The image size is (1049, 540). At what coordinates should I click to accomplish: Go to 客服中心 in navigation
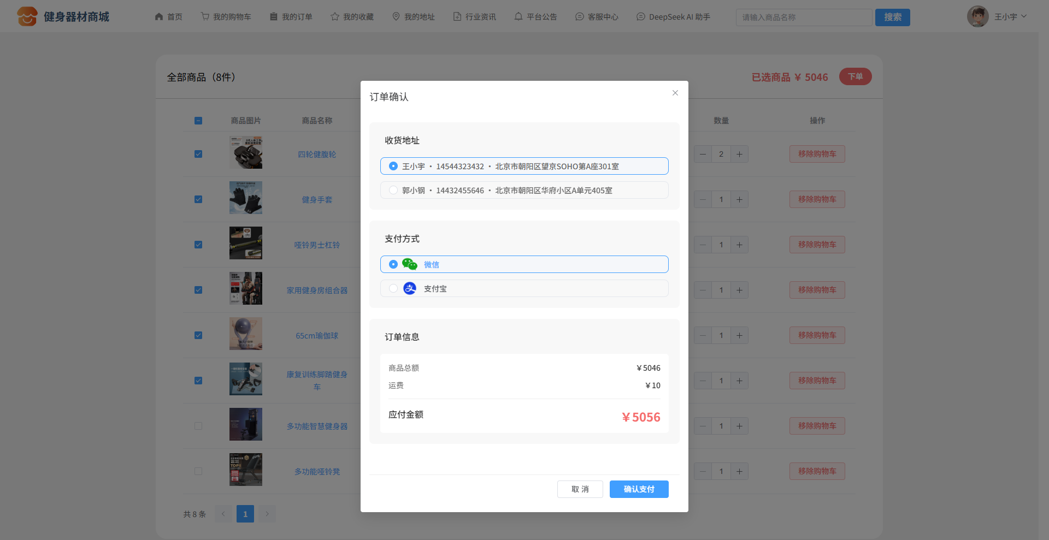597,17
